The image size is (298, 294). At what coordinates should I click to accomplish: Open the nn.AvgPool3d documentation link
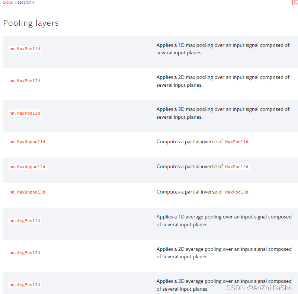[25, 285]
